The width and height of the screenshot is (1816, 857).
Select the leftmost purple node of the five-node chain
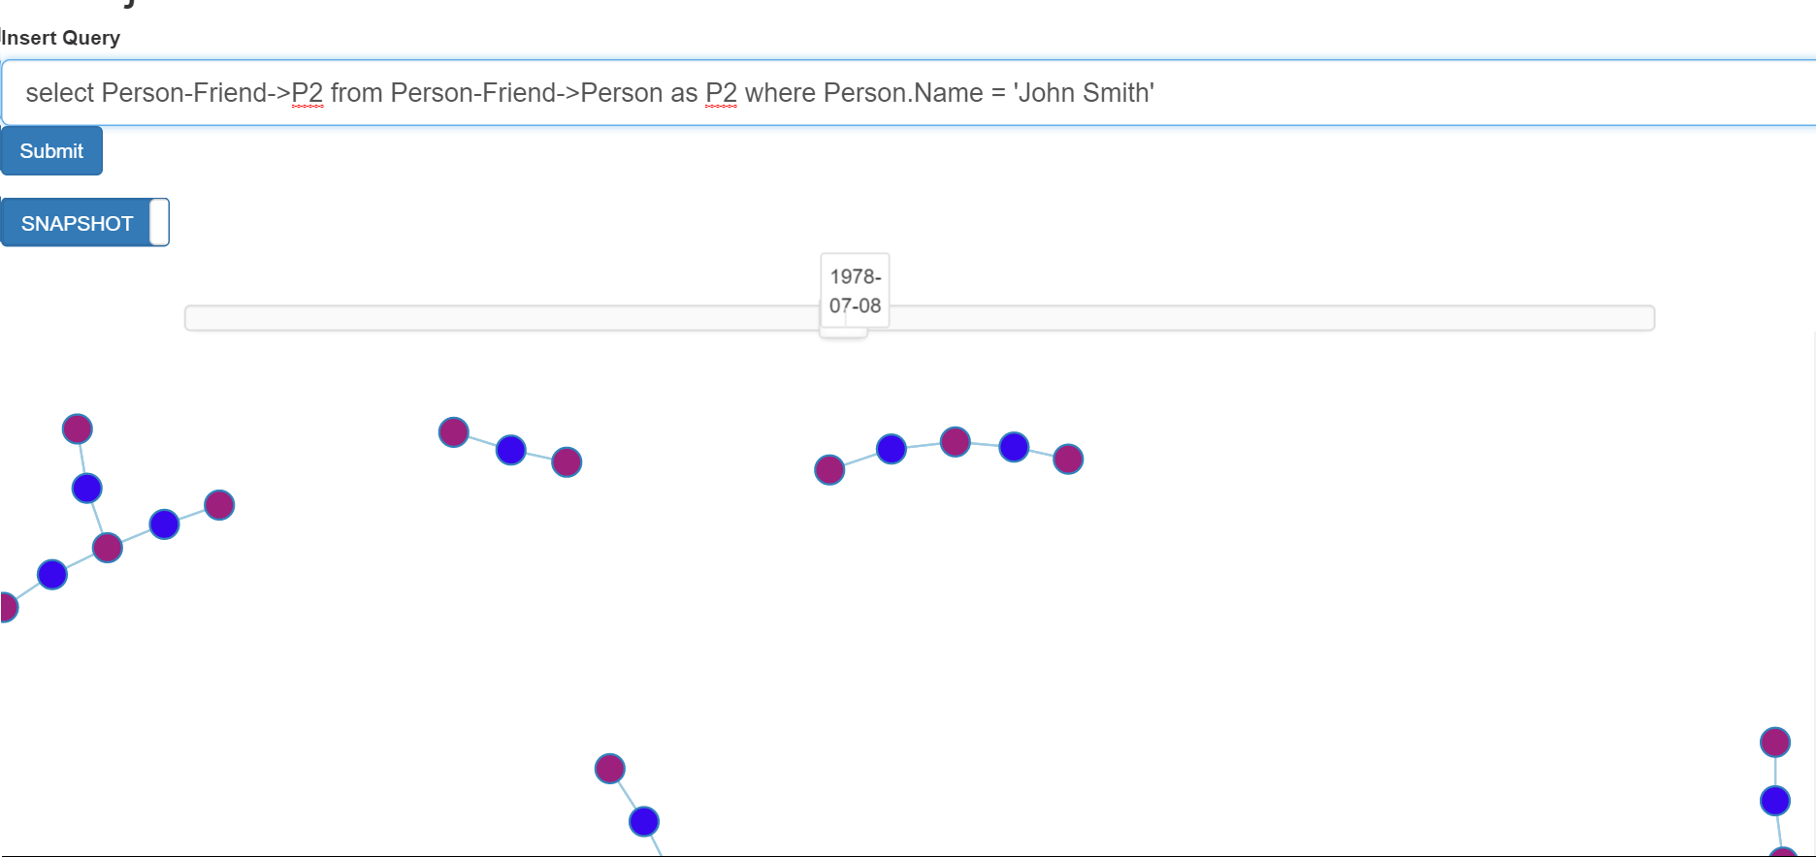pos(829,470)
